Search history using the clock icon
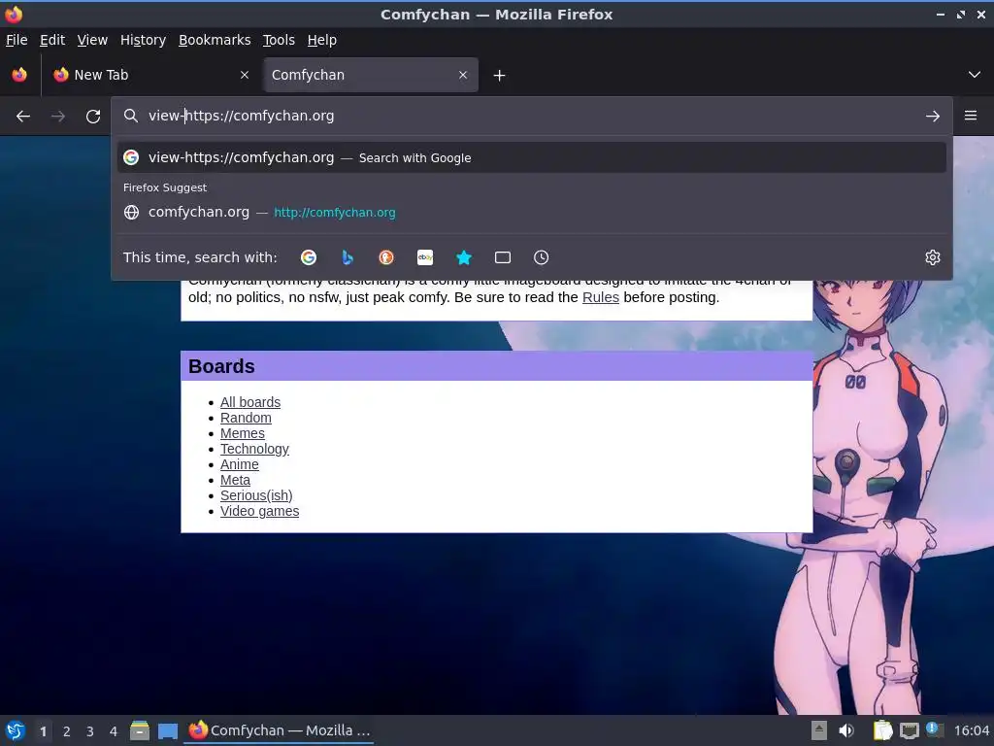 pyautogui.click(x=542, y=257)
